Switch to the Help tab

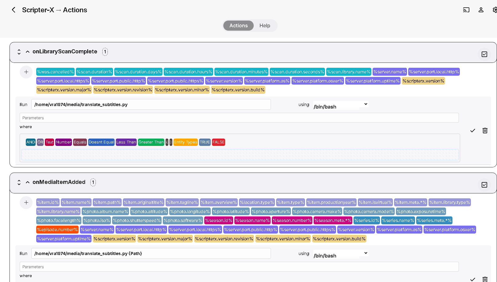pyautogui.click(x=264, y=26)
